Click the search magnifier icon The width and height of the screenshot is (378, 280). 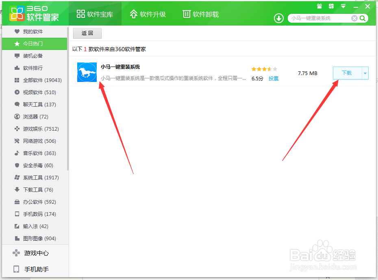(x=363, y=18)
